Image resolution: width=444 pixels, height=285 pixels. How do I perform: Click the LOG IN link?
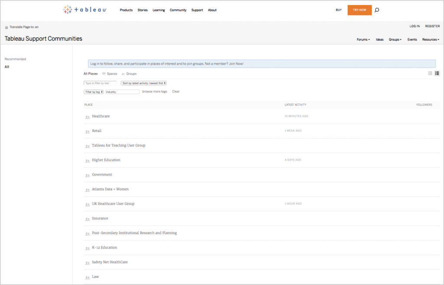[x=415, y=26]
